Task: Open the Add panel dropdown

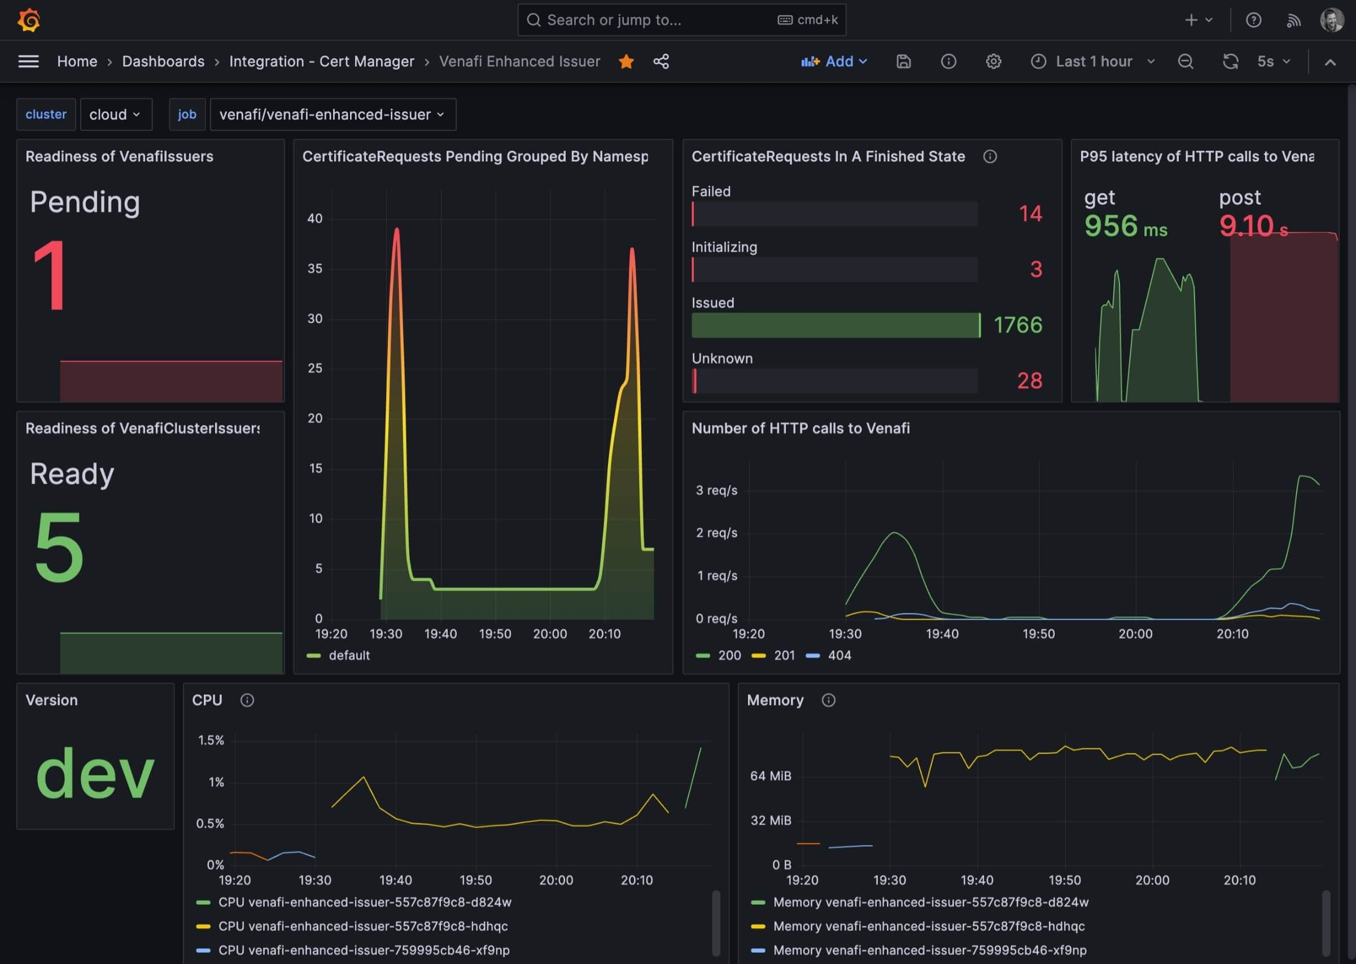Action: pos(834,61)
